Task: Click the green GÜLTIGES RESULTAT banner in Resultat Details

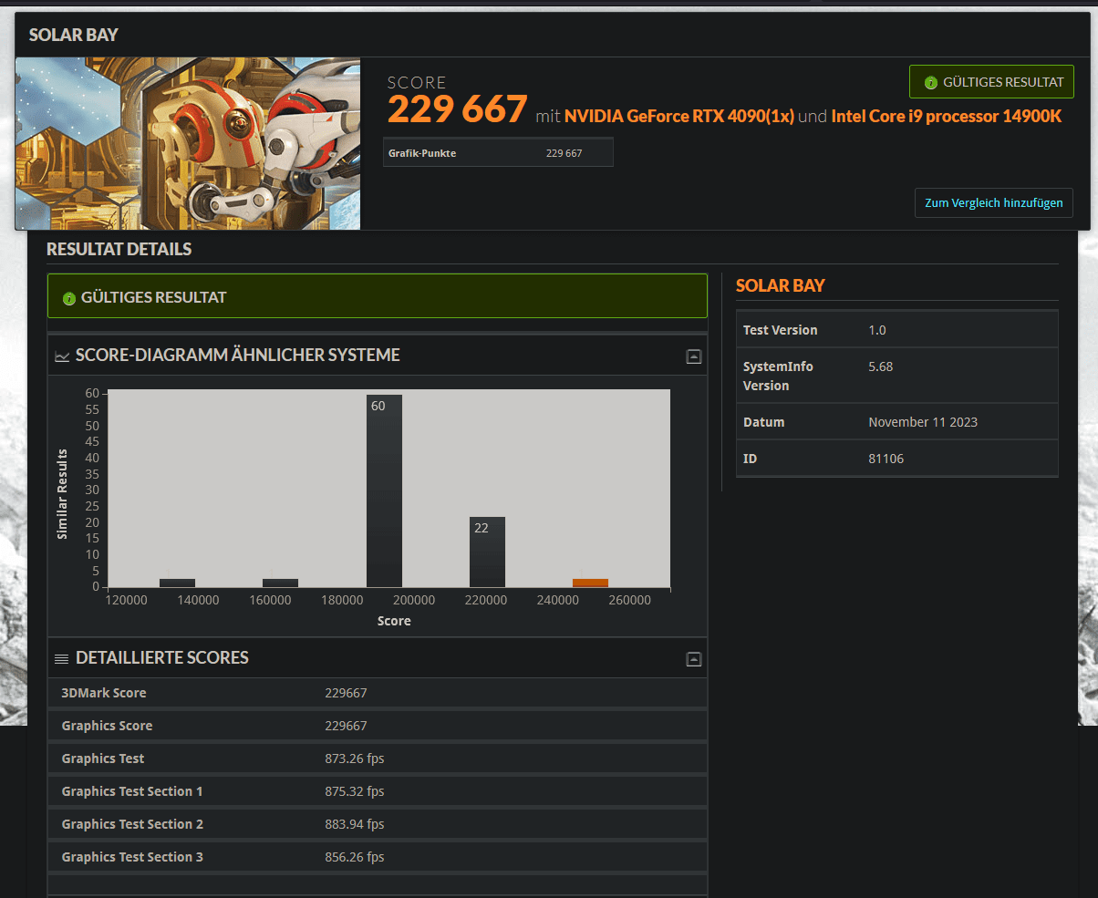Action: click(x=378, y=296)
